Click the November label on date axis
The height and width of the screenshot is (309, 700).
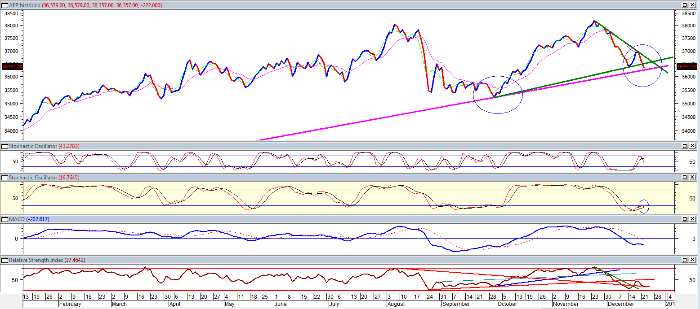566,304
